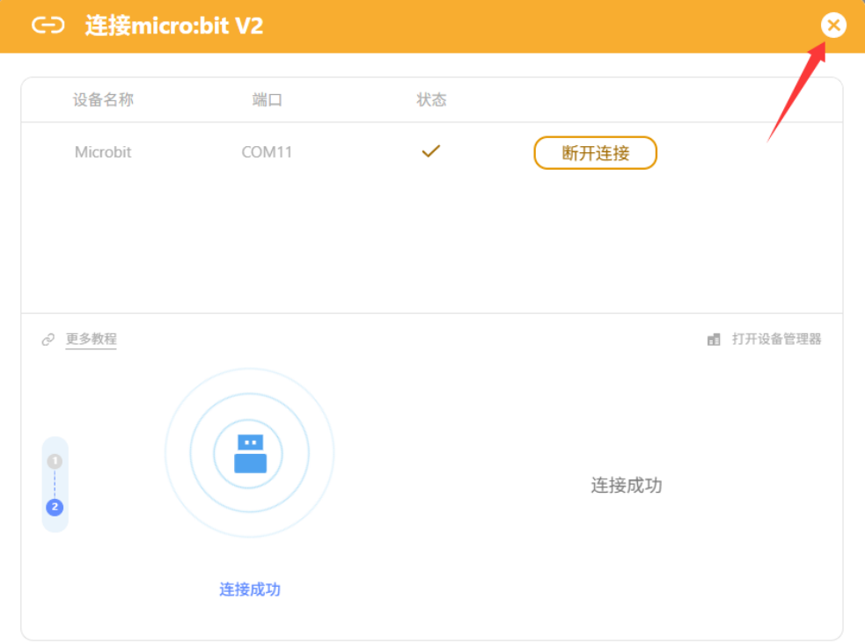Click the chain link icon in title bar

click(x=48, y=26)
